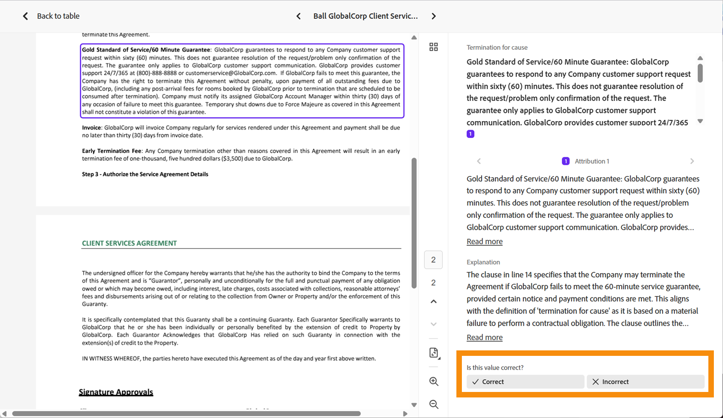Go back using the Back to table arrow
The image size is (723, 418).
26,16
